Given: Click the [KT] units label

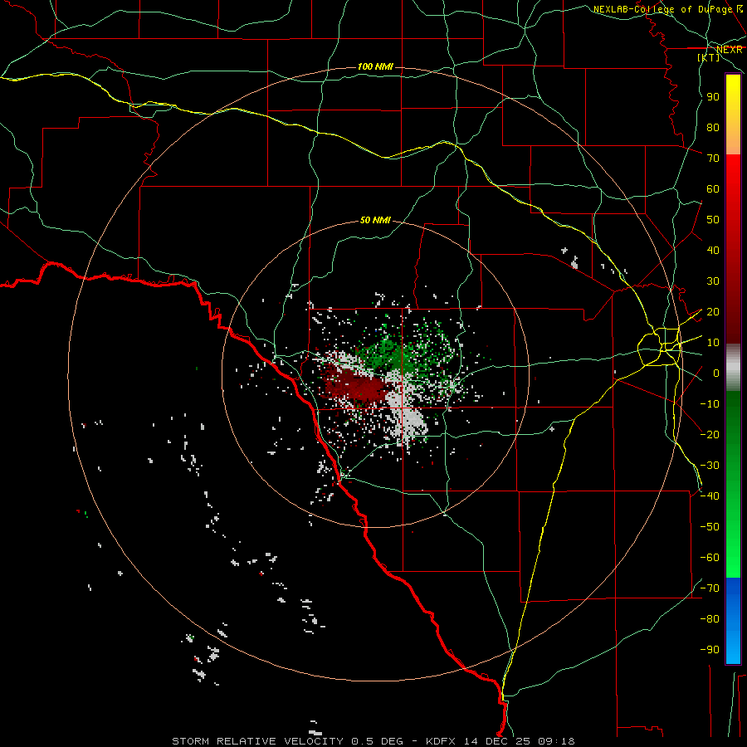Looking at the screenshot, I should pyautogui.click(x=709, y=57).
